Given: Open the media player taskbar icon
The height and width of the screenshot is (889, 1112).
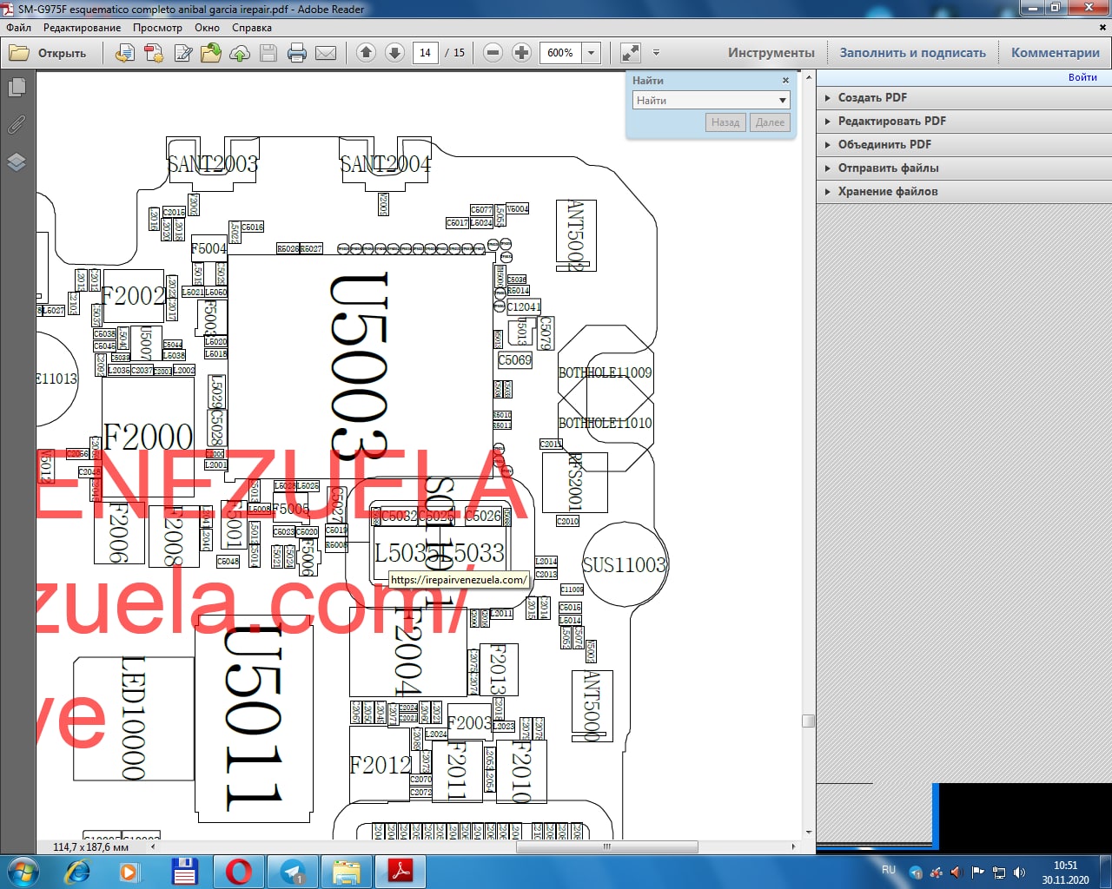Looking at the screenshot, I should pyautogui.click(x=129, y=872).
